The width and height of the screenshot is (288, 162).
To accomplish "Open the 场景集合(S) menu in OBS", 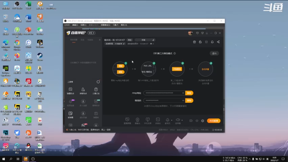I will point(105,25).
